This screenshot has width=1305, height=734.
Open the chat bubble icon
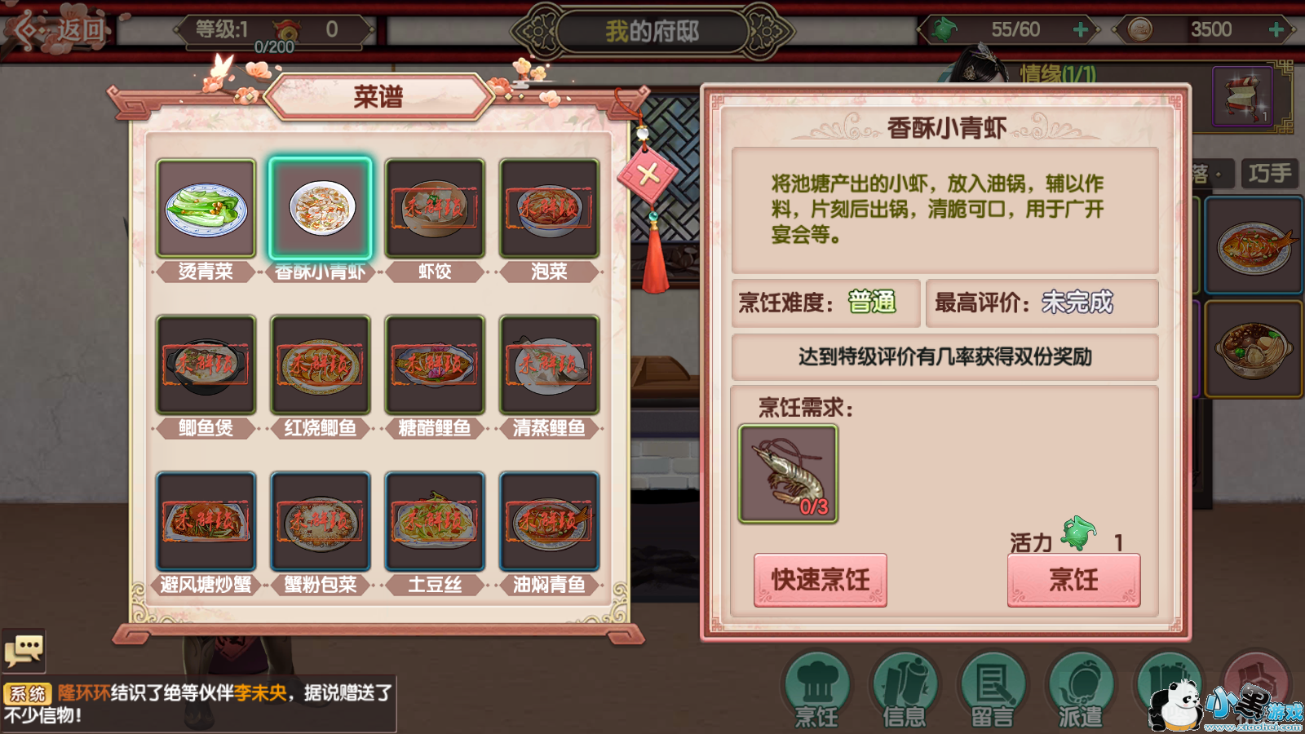[24, 651]
